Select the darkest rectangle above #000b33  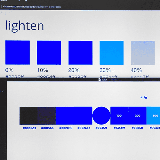click(28, 116)
